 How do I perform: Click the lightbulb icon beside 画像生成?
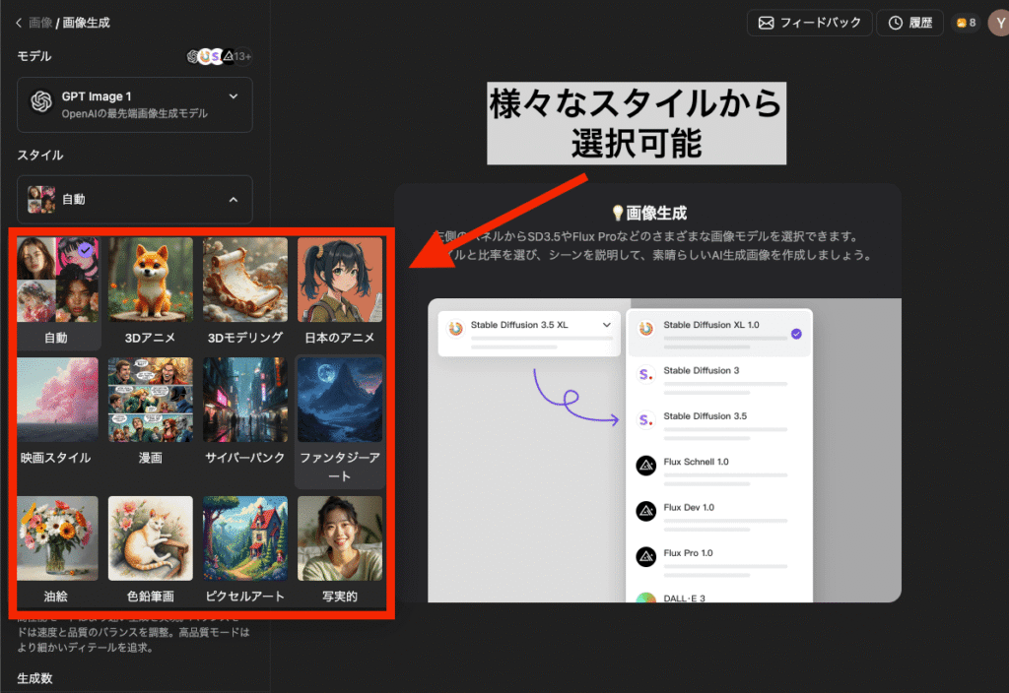click(x=617, y=213)
